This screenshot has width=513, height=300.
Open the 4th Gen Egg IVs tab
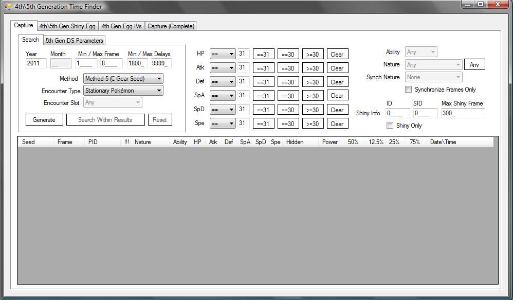(x=122, y=26)
